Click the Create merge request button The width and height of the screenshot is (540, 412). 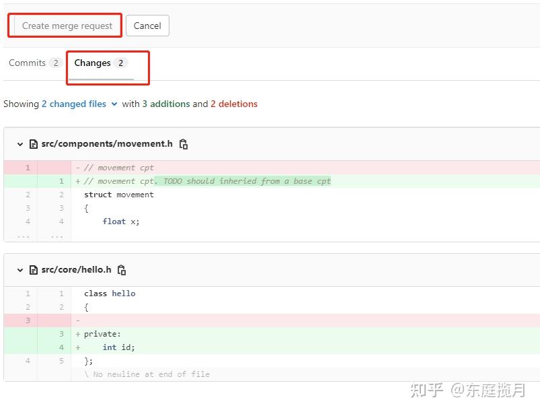[x=64, y=26]
